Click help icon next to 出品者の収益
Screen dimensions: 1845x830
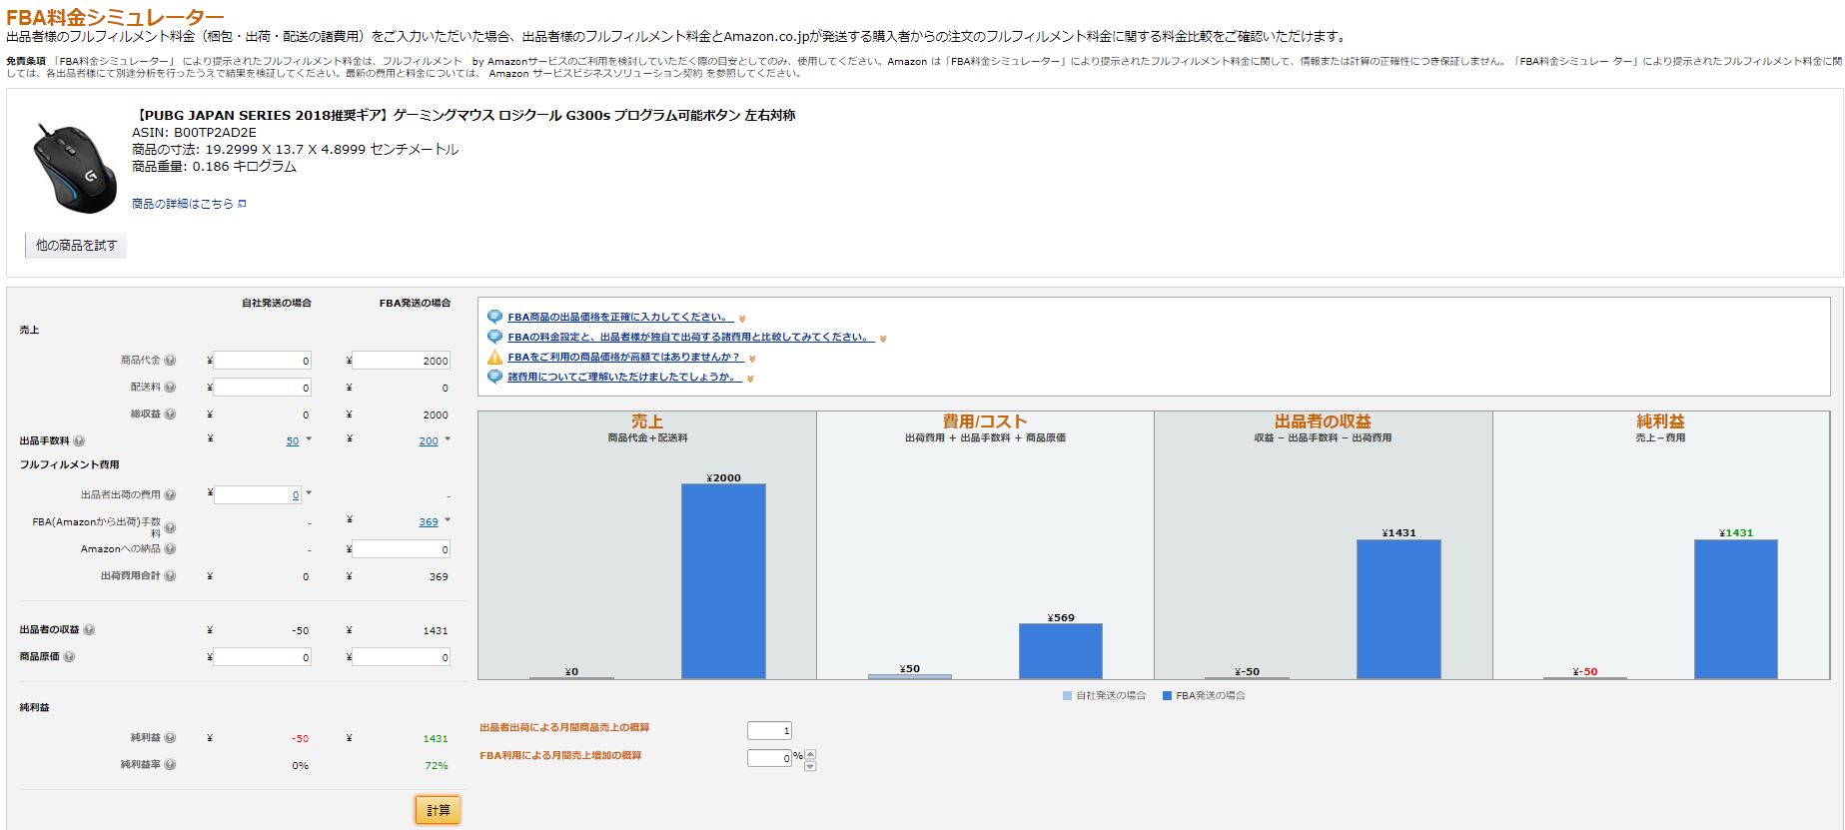(x=89, y=630)
